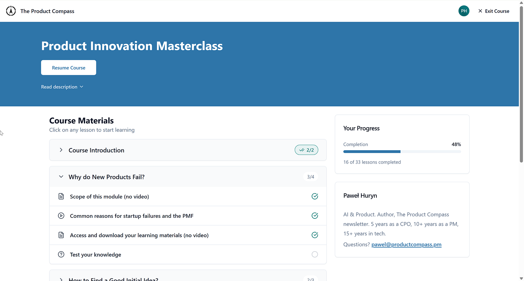The height and width of the screenshot is (281, 524).
Task: Expand the Read description dropdown
Action: tap(62, 87)
